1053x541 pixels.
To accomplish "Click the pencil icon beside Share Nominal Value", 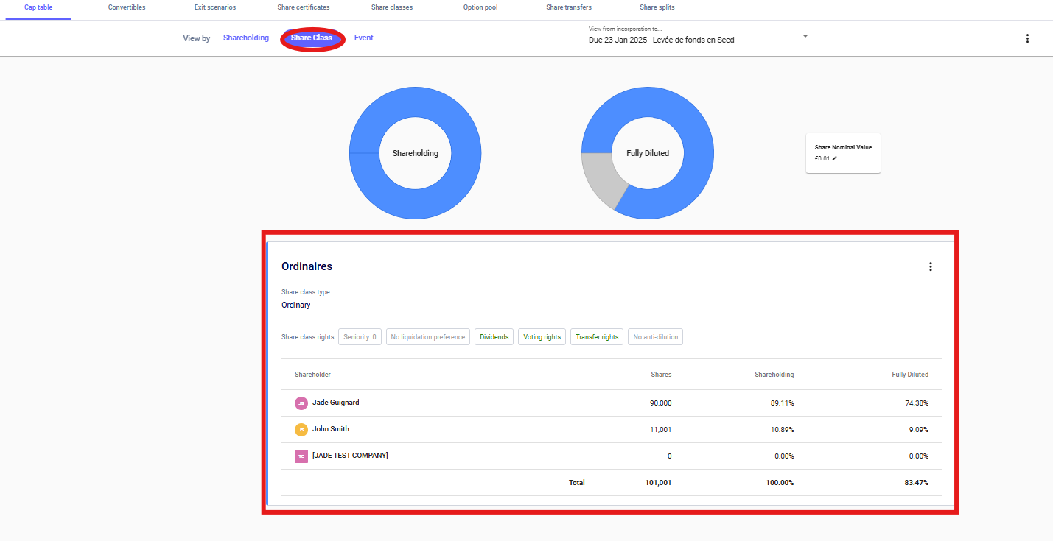I will [835, 158].
